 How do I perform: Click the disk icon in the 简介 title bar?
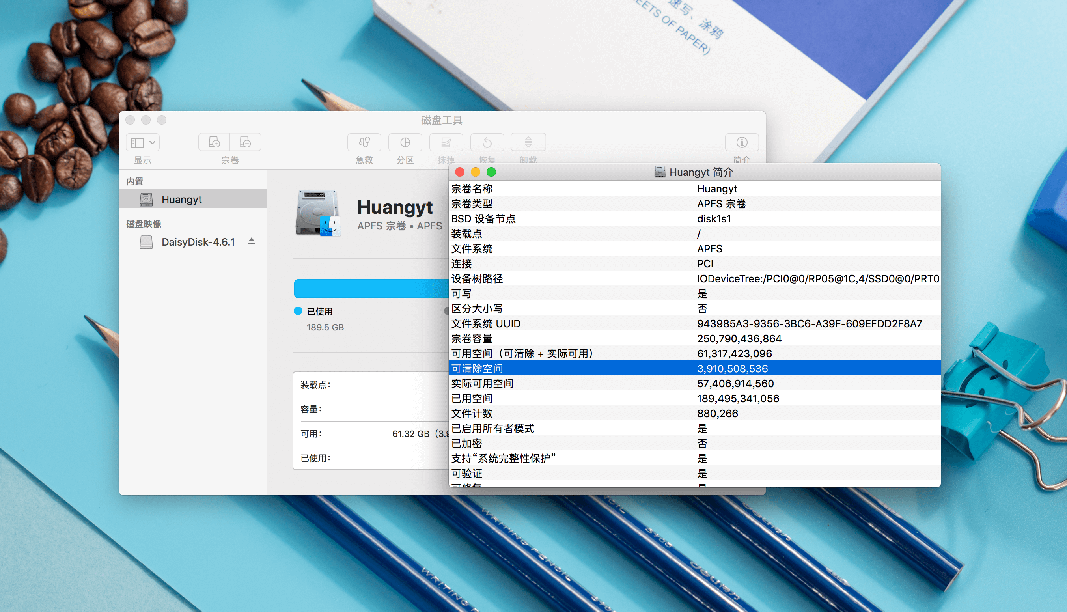tap(659, 172)
